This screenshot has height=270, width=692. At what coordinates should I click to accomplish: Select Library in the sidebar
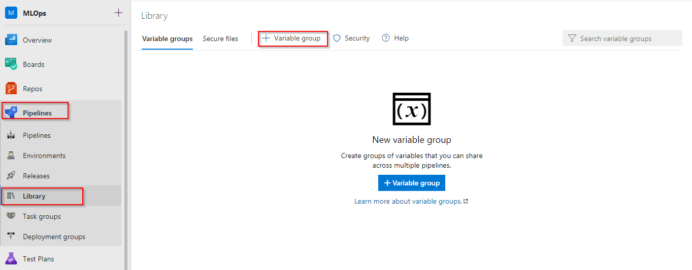pos(61,196)
